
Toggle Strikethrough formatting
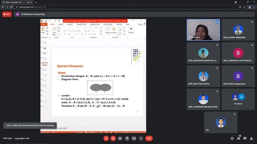pyautogui.click(x=76, y=31)
